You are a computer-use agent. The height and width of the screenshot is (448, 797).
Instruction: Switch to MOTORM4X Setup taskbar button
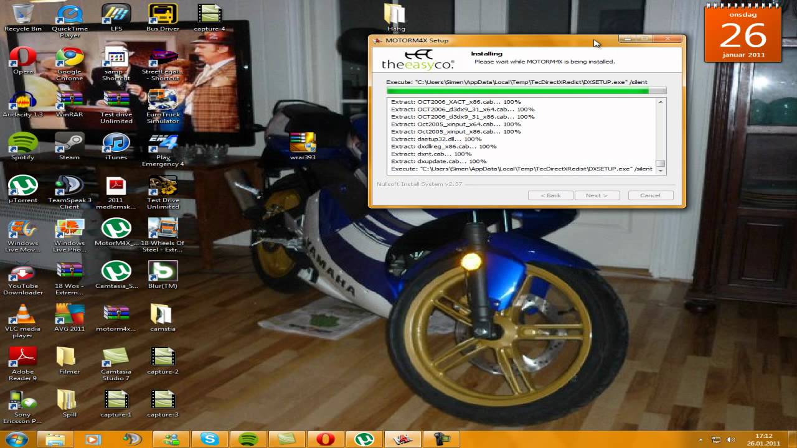click(x=402, y=439)
